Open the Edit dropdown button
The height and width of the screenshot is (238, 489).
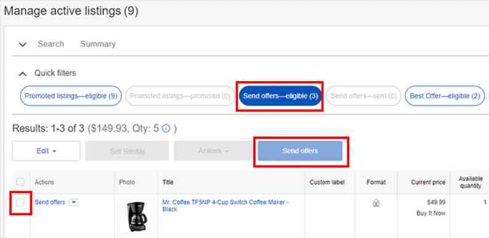tap(46, 151)
